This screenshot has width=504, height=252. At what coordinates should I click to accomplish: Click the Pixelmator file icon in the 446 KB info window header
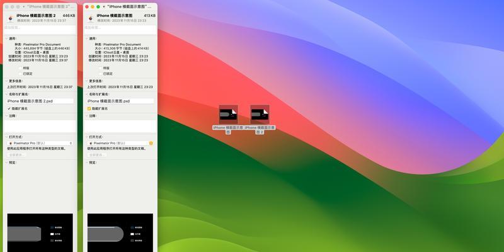pyautogui.click(x=11, y=18)
